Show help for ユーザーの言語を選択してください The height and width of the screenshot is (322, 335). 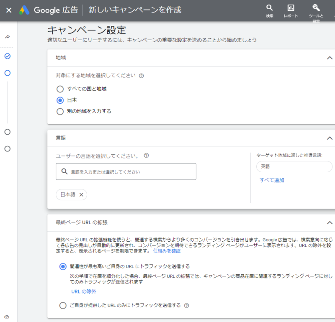146,155
